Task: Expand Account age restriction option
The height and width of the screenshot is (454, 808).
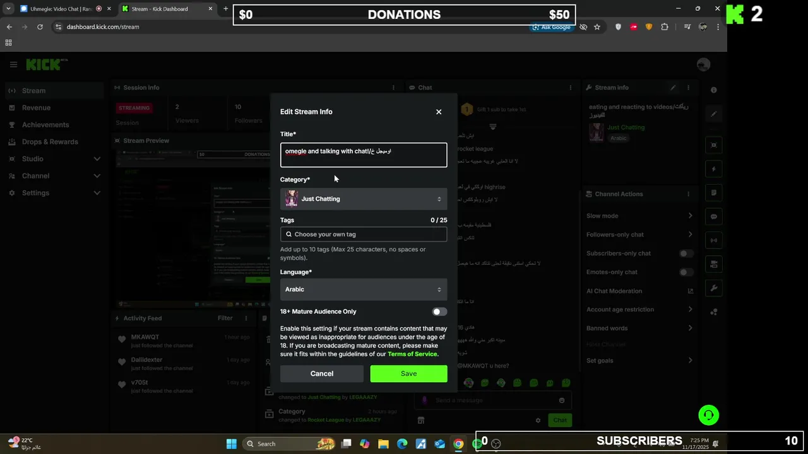Action: pyautogui.click(x=640, y=310)
